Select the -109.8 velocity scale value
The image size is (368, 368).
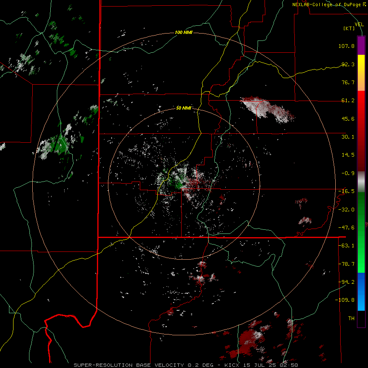(x=345, y=300)
